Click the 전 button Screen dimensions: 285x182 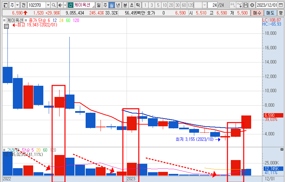click(x=23, y=5)
